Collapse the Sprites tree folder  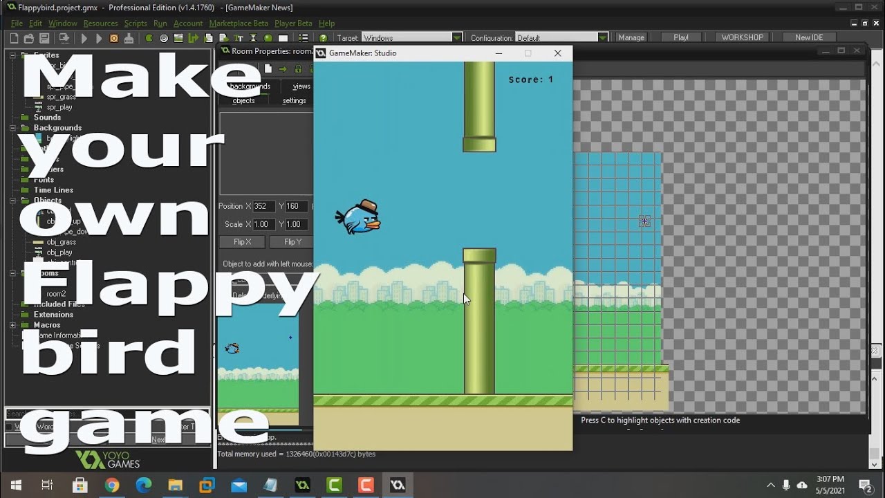(12, 55)
